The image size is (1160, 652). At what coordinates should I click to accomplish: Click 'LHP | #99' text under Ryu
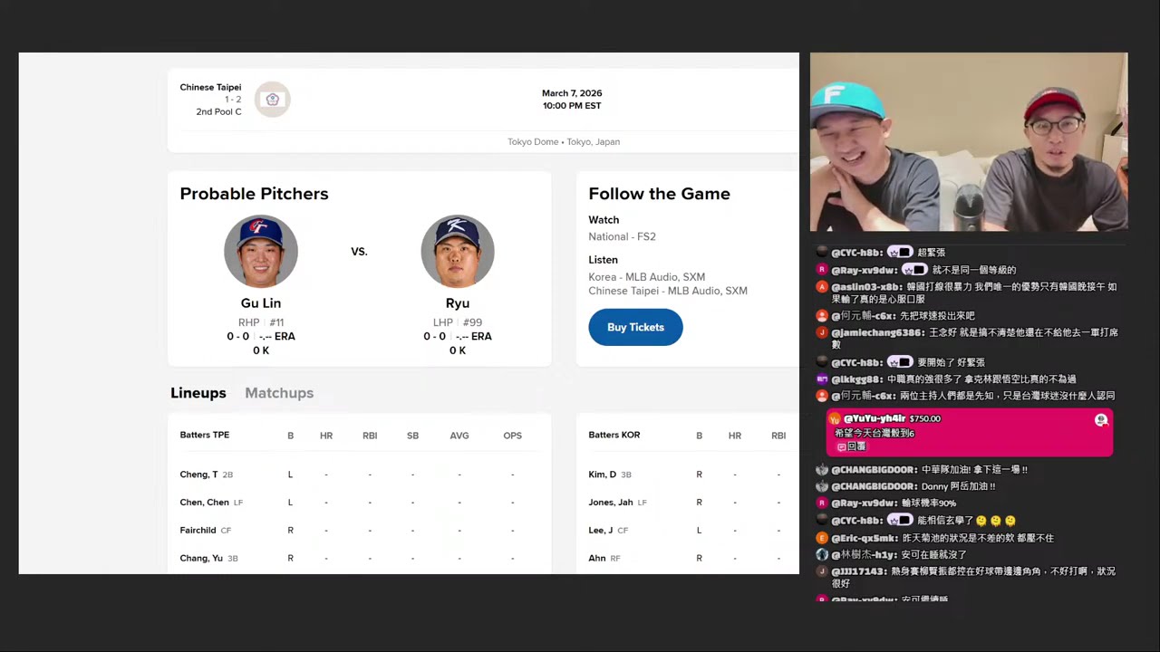pos(458,322)
